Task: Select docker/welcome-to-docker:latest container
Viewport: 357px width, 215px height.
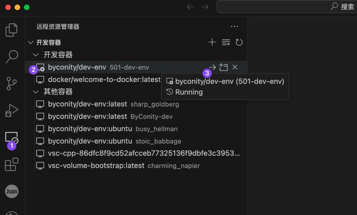Action: [x=136, y=80]
